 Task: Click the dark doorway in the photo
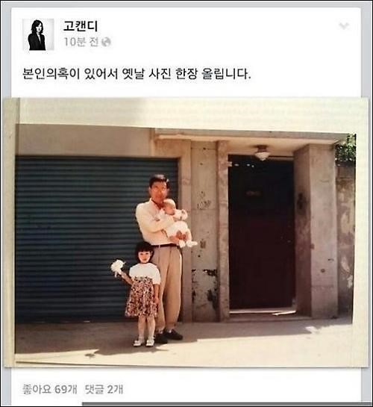(x=261, y=232)
